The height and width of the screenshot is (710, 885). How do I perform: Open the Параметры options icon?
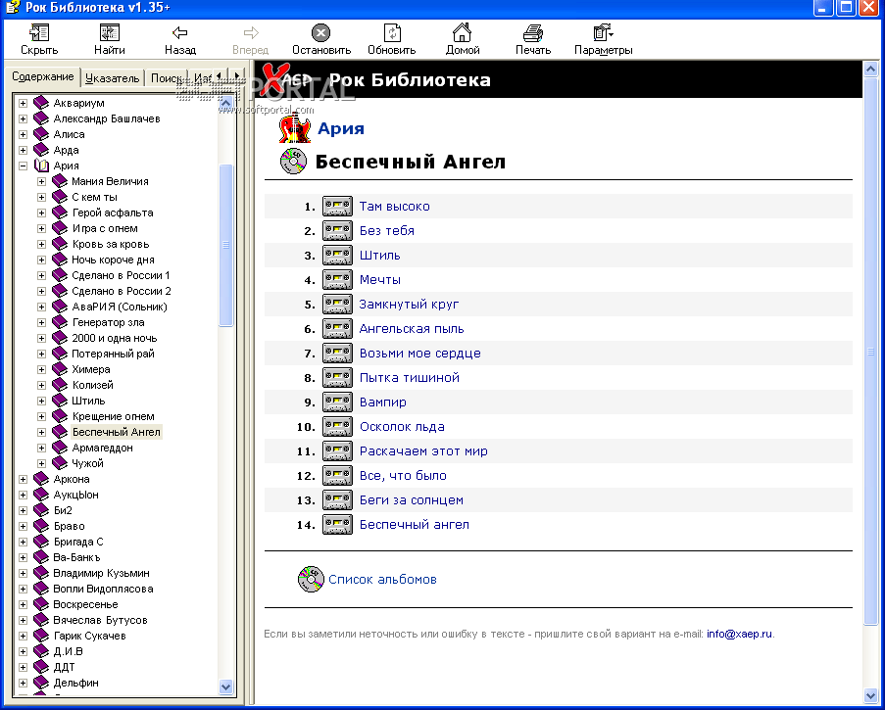[603, 32]
